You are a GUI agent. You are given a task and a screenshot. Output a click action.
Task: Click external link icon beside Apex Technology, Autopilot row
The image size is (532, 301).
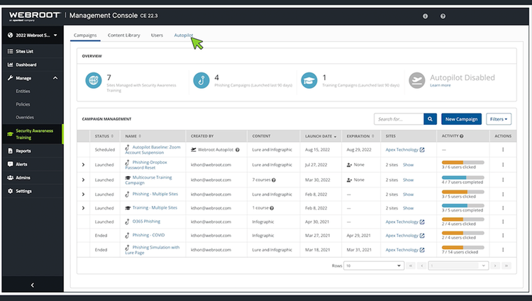pyautogui.click(x=422, y=150)
